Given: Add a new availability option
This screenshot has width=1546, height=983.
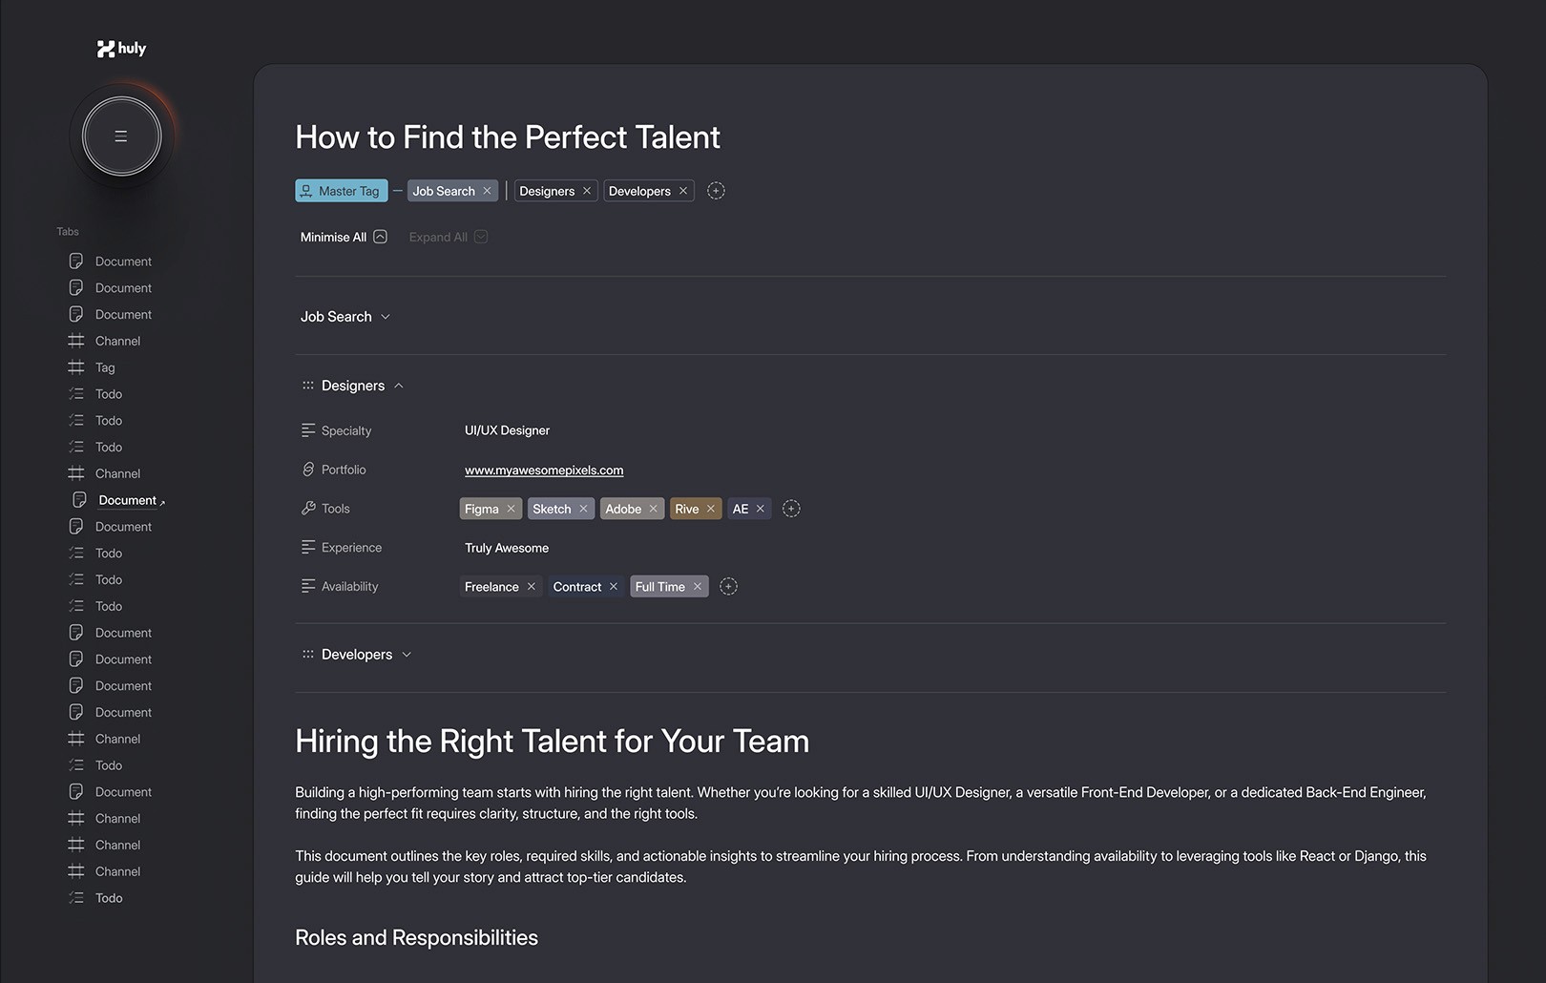Looking at the screenshot, I should point(728,587).
